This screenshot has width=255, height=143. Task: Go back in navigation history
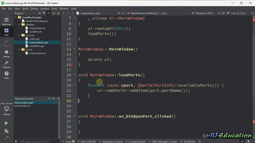pos(63,13)
